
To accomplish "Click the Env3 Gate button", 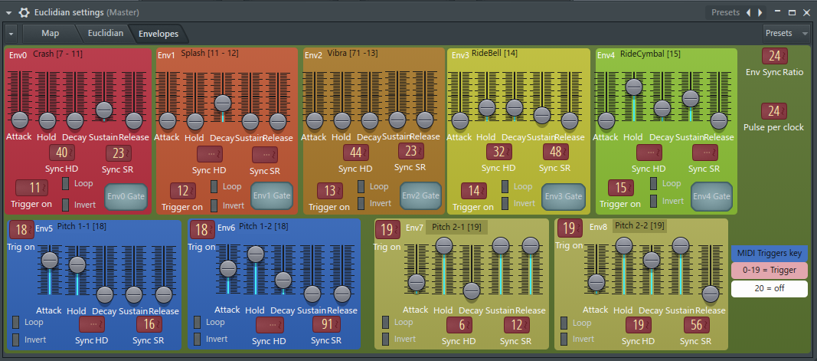I will click(x=562, y=197).
